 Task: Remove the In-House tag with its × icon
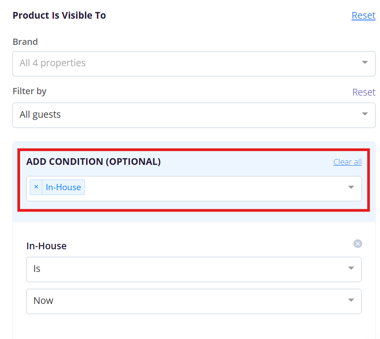click(36, 187)
